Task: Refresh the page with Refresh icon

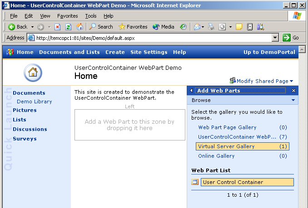Action: 68,27
